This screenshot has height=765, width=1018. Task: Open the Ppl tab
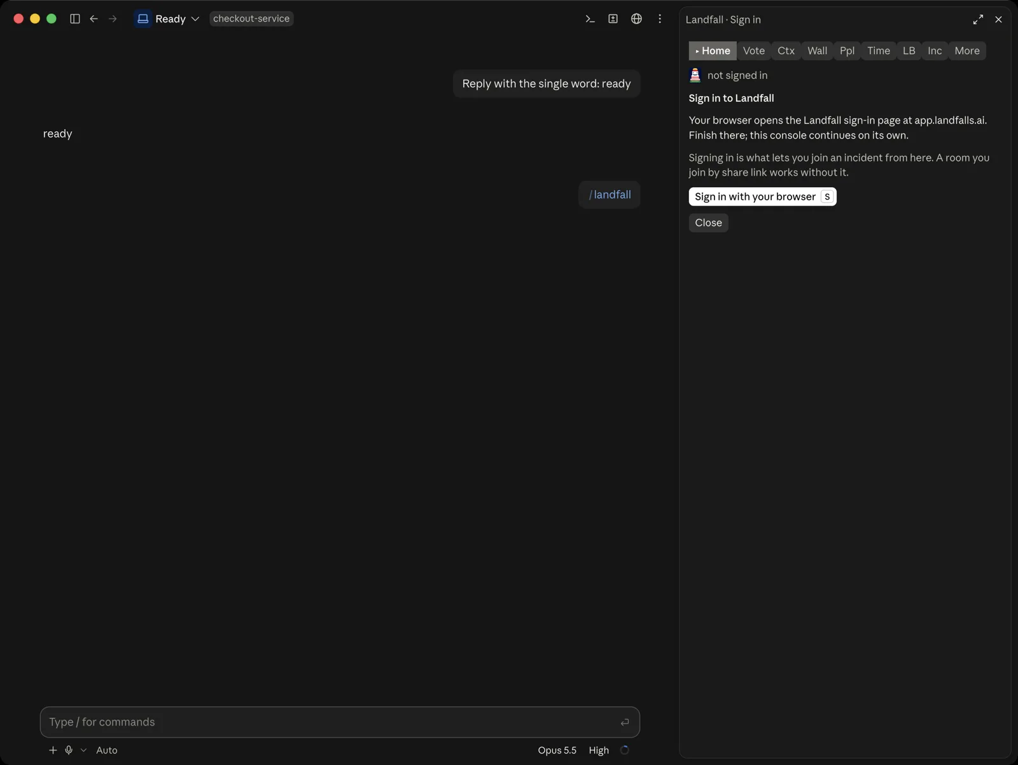pos(847,51)
